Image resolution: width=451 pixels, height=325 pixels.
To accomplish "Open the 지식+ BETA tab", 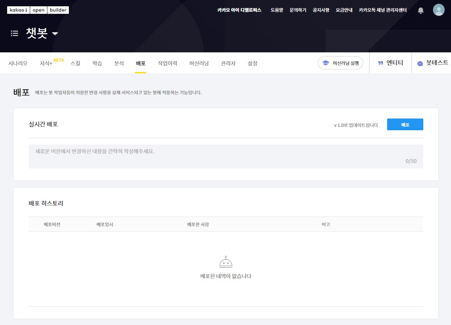I will [46, 63].
